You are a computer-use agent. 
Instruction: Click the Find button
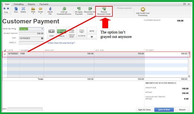tap(6, 12)
